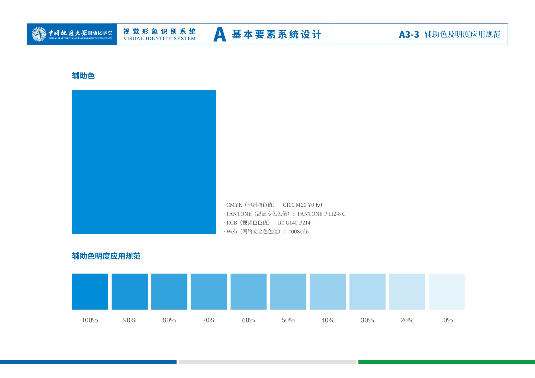Click the green footer bar segment

pyautogui.click(x=446, y=362)
